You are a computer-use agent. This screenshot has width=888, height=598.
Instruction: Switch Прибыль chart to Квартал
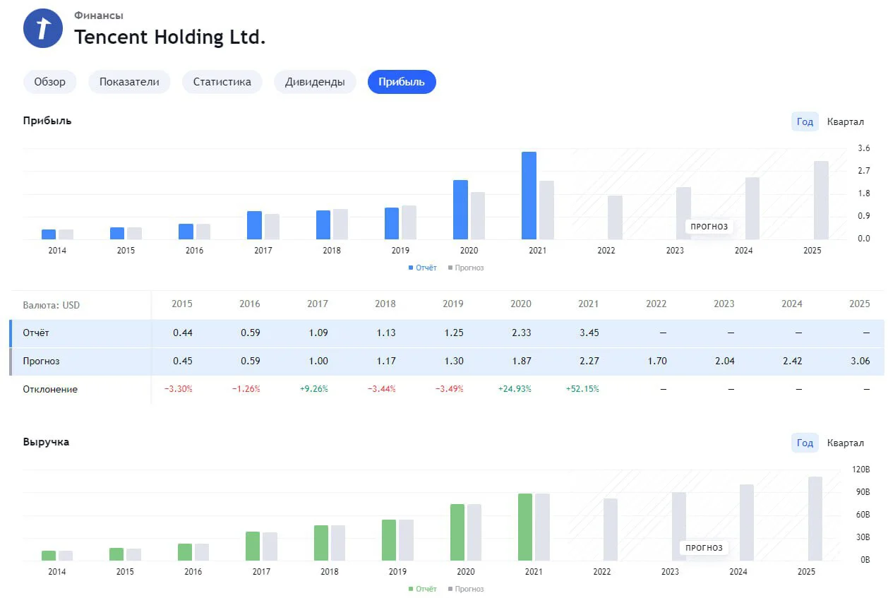pyautogui.click(x=846, y=121)
